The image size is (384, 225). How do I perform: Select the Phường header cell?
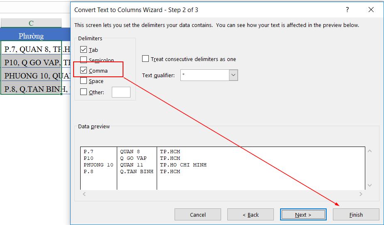[x=31, y=36]
